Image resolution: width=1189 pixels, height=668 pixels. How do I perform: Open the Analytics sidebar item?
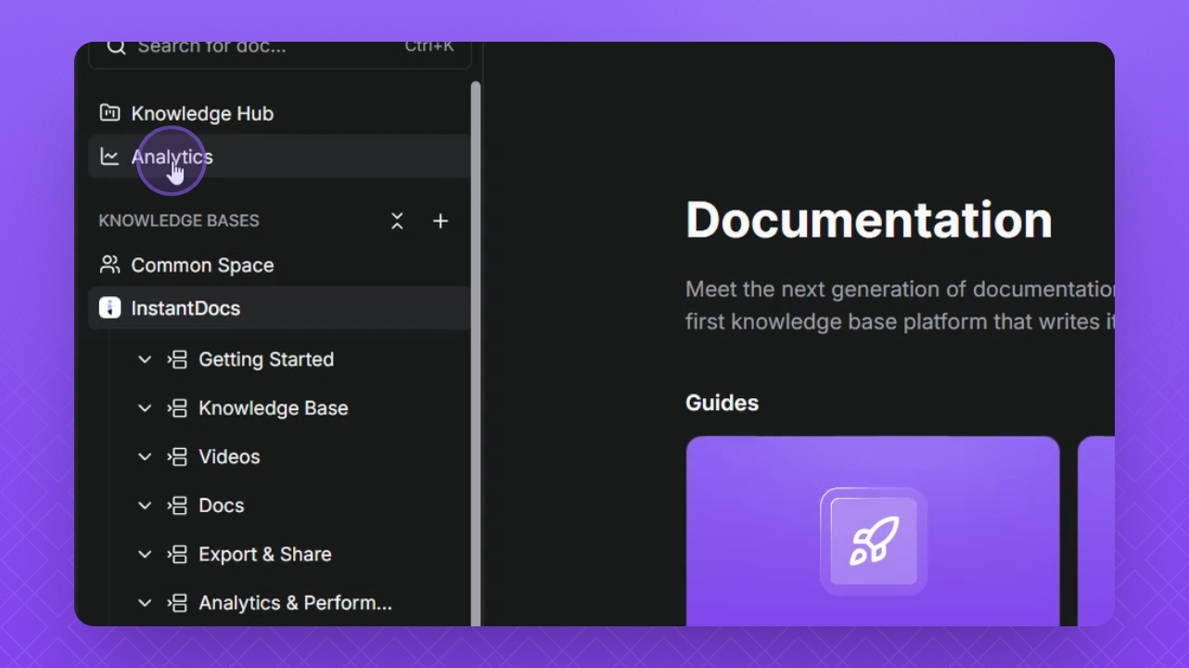[x=279, y=157]
